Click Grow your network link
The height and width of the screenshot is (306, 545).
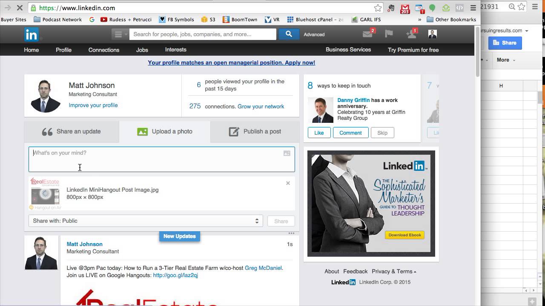[261, 106]
